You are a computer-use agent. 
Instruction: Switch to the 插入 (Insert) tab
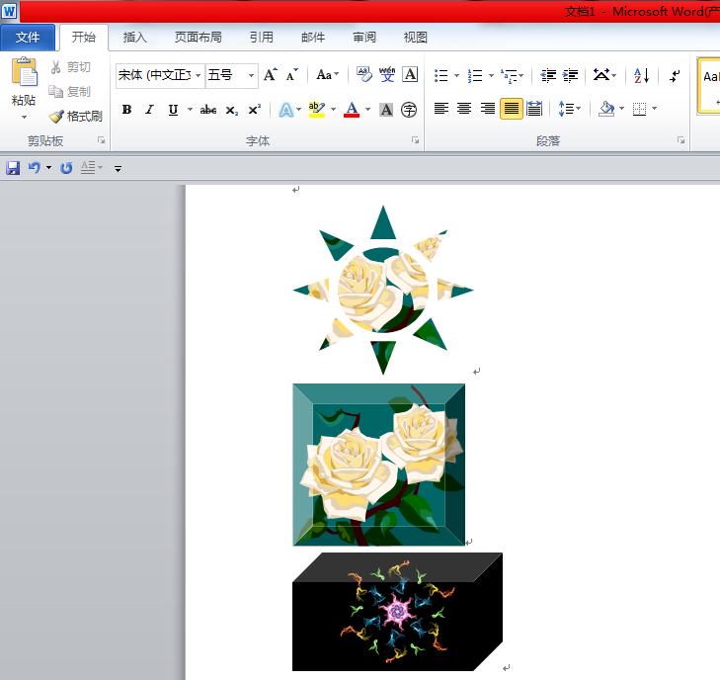[x=134, y=38]
